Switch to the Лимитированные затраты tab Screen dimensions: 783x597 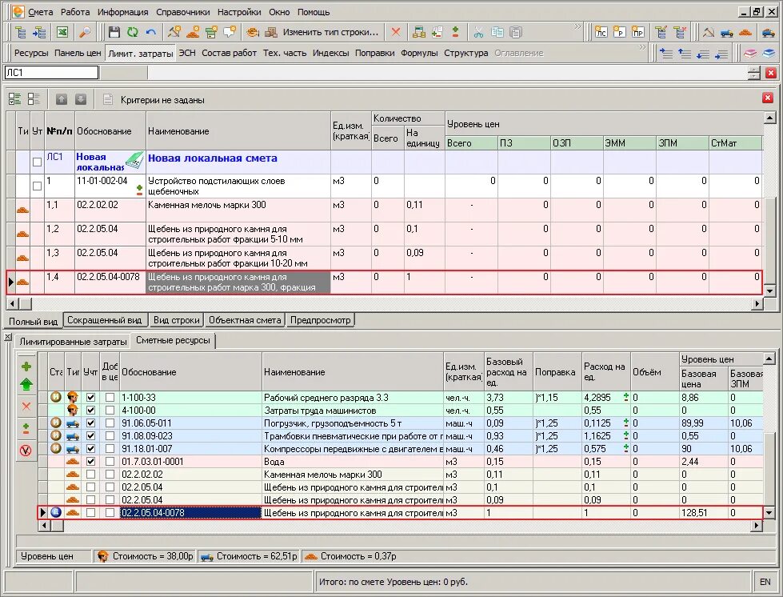click(73, 342)
